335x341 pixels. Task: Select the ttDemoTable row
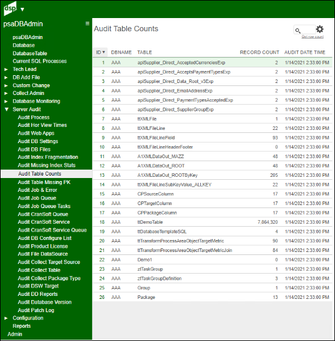(212, 222)
